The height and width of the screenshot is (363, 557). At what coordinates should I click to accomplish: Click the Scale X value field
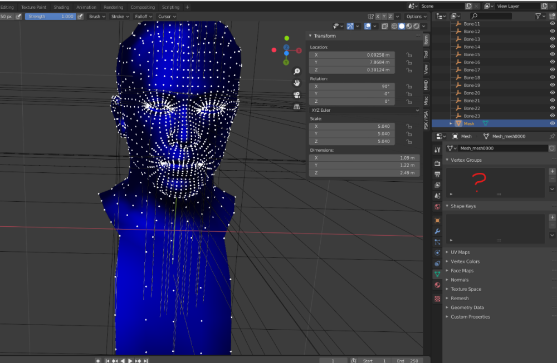(351, 126)
